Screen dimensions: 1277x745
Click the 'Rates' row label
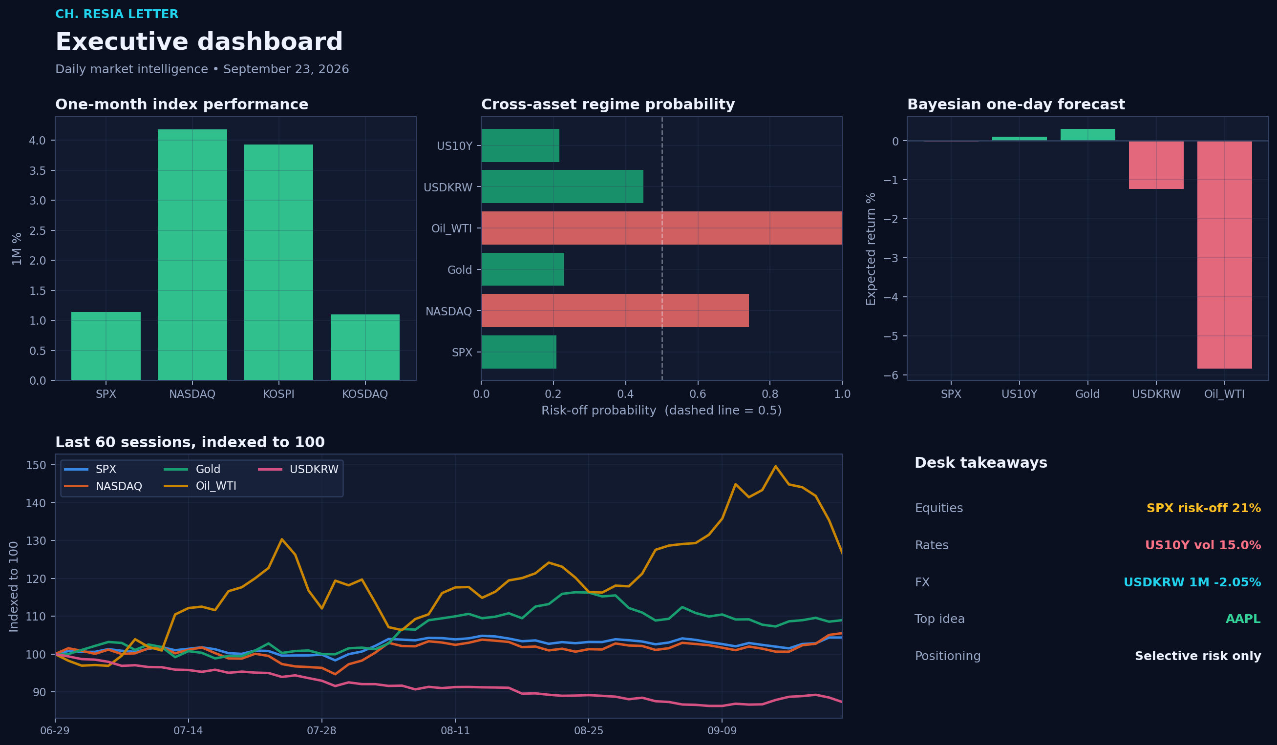tap(932, 545)
